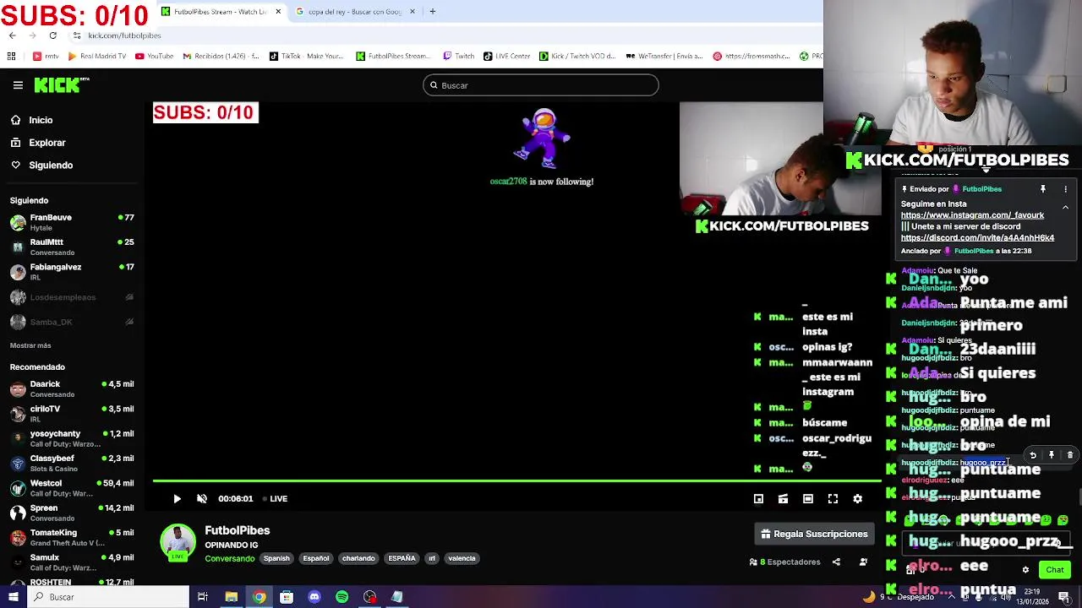Image resolution: width=1082 pixels, height=608 pixels.
Task: Play the FutbolPibes stream video
Action: click(x=177, y=499)
